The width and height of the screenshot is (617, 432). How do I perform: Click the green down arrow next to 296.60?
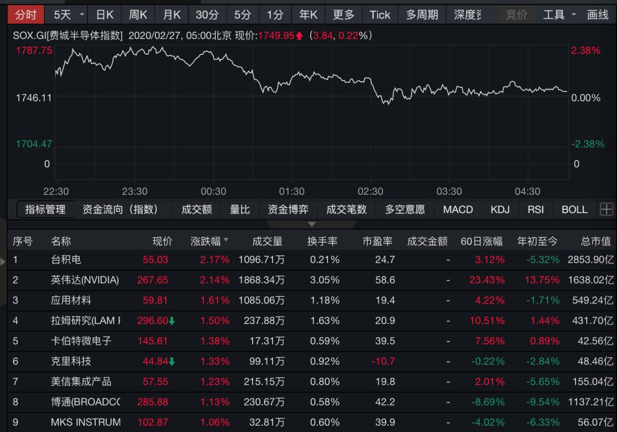[x=172, y=321]
